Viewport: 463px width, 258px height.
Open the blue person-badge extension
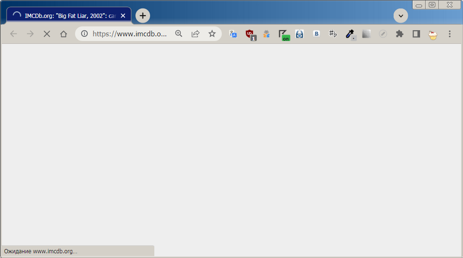[299, 34]
